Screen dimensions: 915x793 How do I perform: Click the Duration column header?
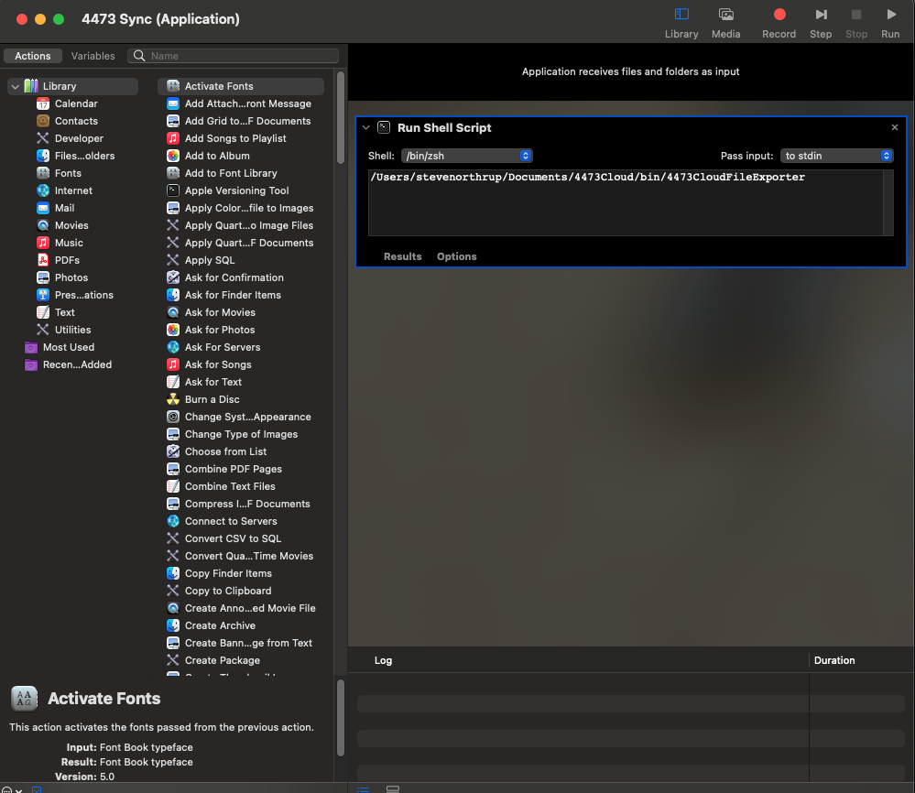pos(833,660)
